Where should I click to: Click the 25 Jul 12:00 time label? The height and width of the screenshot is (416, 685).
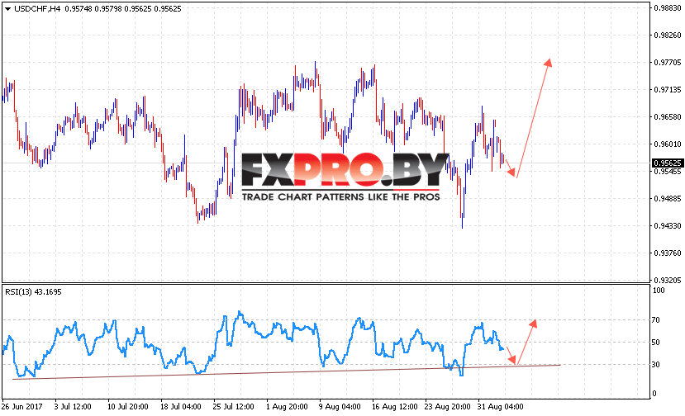click(233, 406)
